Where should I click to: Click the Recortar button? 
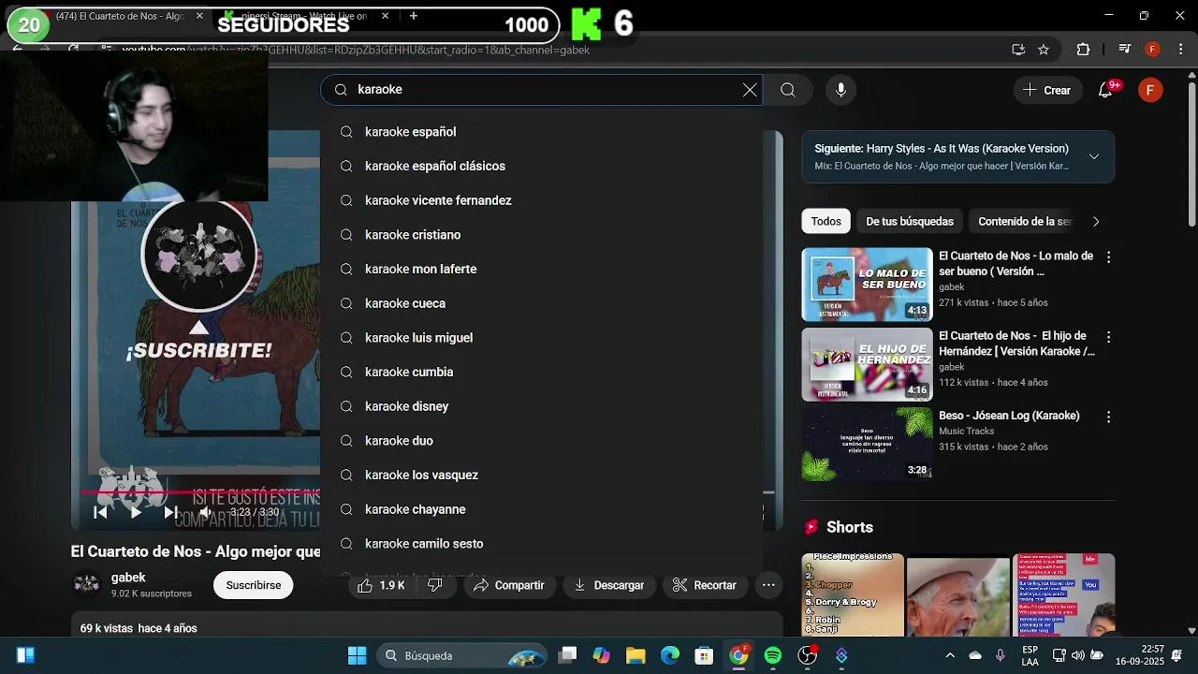pos(705,585)
